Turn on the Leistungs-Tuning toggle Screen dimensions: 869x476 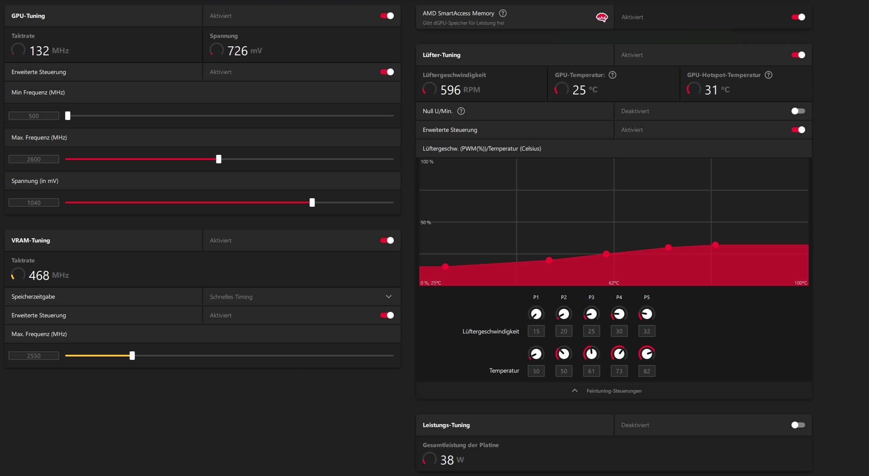point(798,425)
